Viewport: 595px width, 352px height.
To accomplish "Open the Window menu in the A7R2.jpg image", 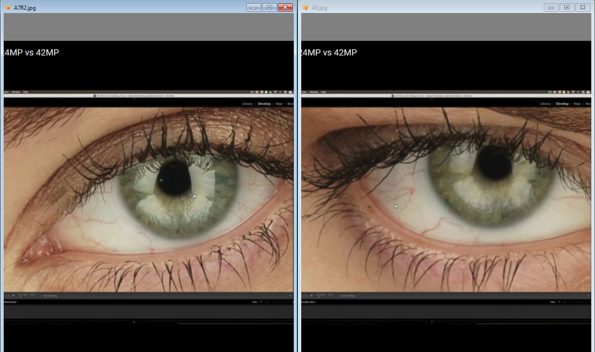I will 16,92.
